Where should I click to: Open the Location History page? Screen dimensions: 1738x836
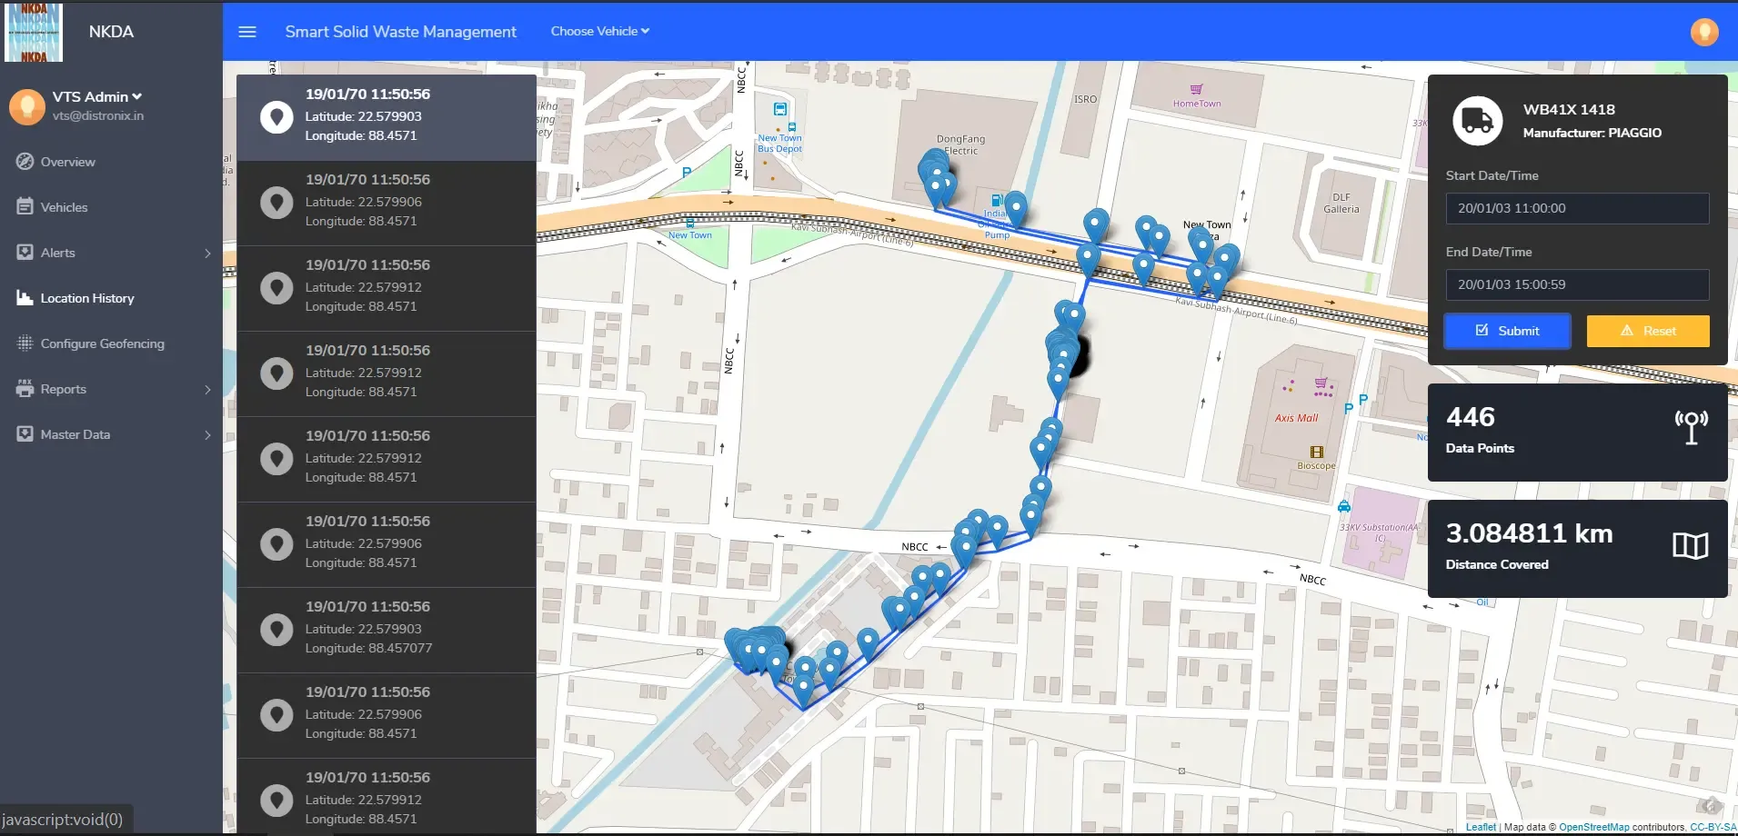point(87,297)
